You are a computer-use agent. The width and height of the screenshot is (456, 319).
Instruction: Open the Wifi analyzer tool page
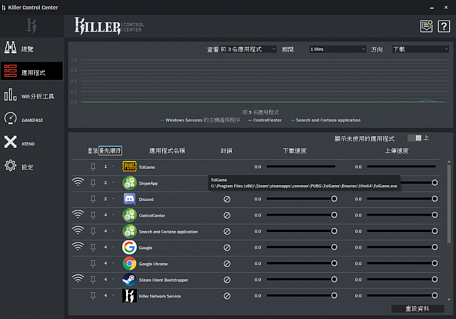pyautogui.click(x=32, y=95)
